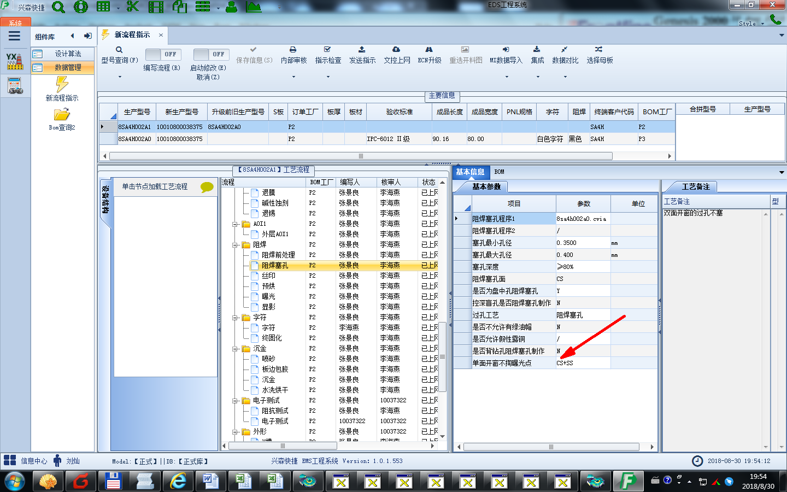Click the green copy documents icon

180,7
